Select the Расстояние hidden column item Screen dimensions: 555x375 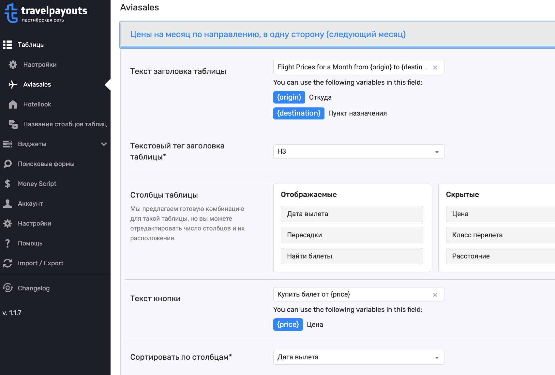(501, 256)
